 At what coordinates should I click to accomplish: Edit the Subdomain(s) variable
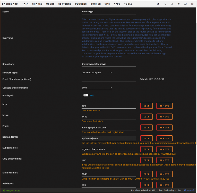[146, 149]
